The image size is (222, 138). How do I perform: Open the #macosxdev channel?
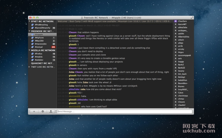click(42, 44)
